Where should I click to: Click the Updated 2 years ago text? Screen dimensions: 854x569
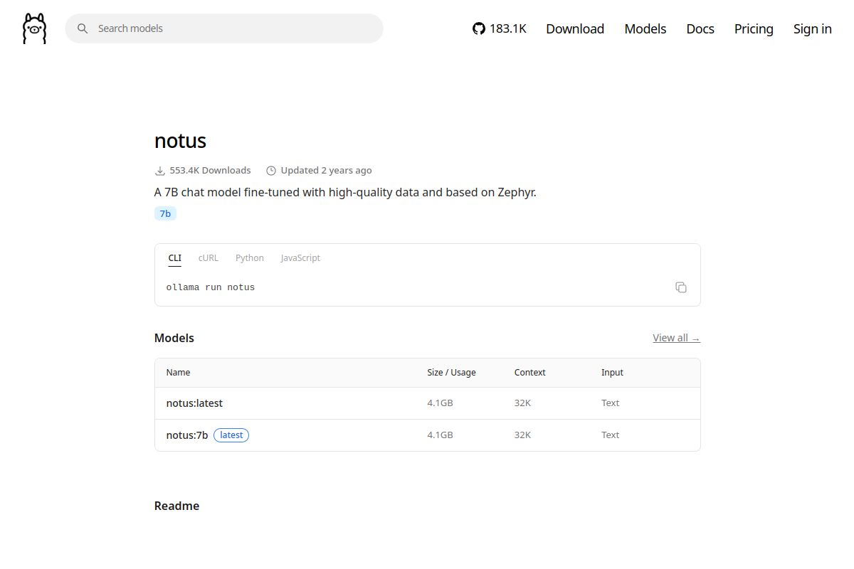pos(327,171)
